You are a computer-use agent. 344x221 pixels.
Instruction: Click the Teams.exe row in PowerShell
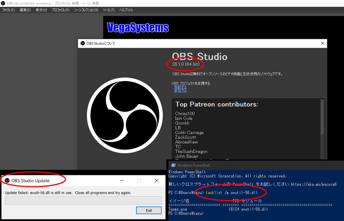coord(218,209)
